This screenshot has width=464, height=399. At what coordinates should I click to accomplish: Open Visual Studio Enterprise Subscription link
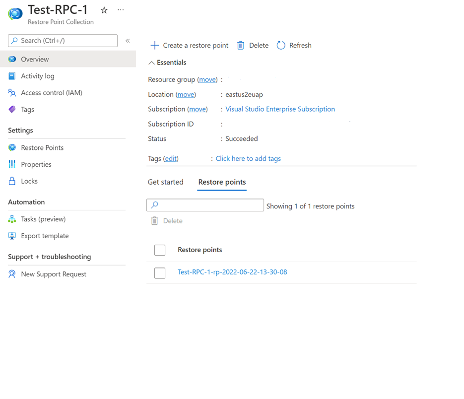280,109
